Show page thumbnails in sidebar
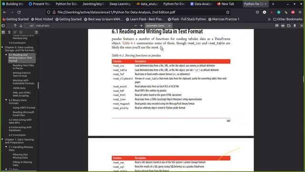 click(x=3, y=32)
